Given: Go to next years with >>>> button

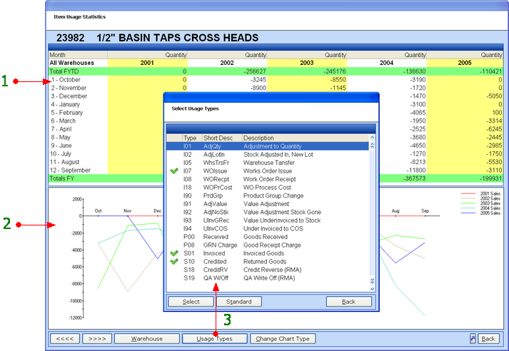Looking at the screenshot, I should pos(97,339).
